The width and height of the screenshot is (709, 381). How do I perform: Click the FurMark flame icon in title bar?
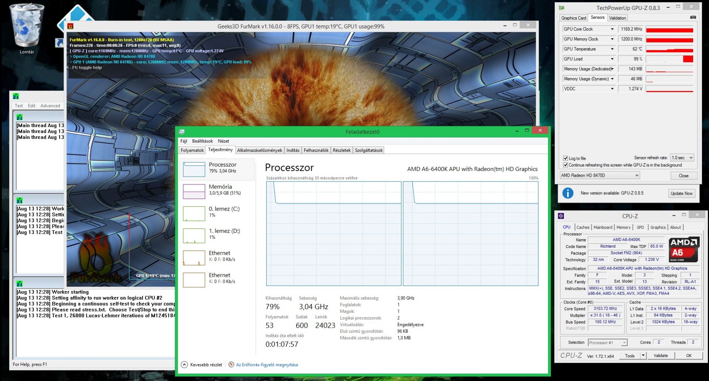click(70, 26)
